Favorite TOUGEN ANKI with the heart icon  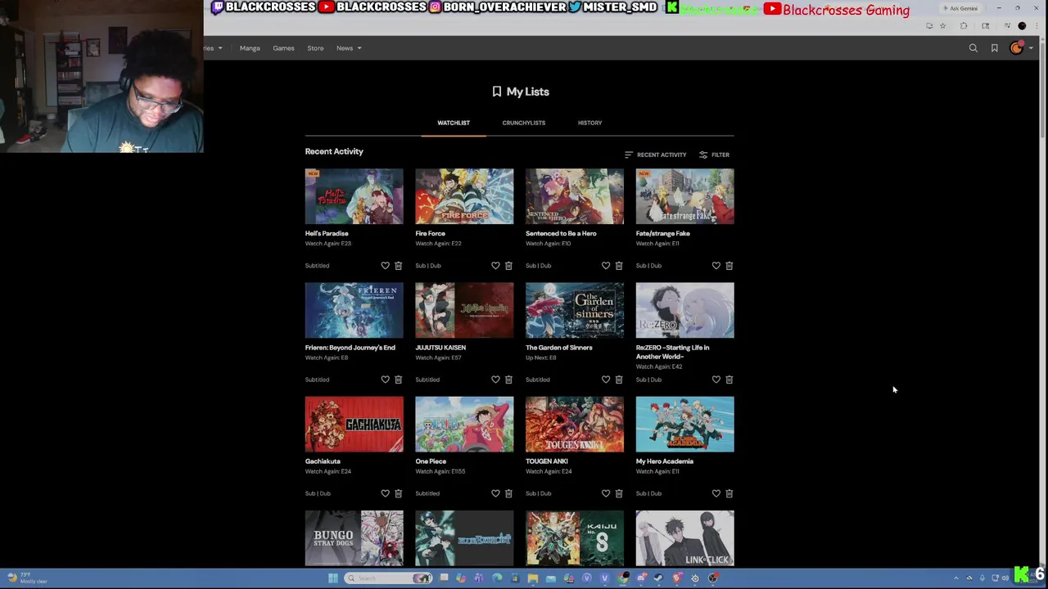click(606, 493)
